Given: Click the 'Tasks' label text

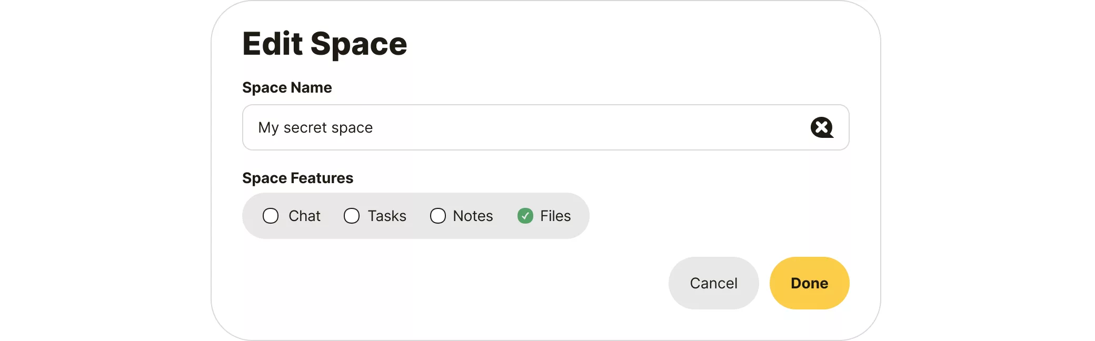Looking at the screenshot, I should [x=387, y=216].
